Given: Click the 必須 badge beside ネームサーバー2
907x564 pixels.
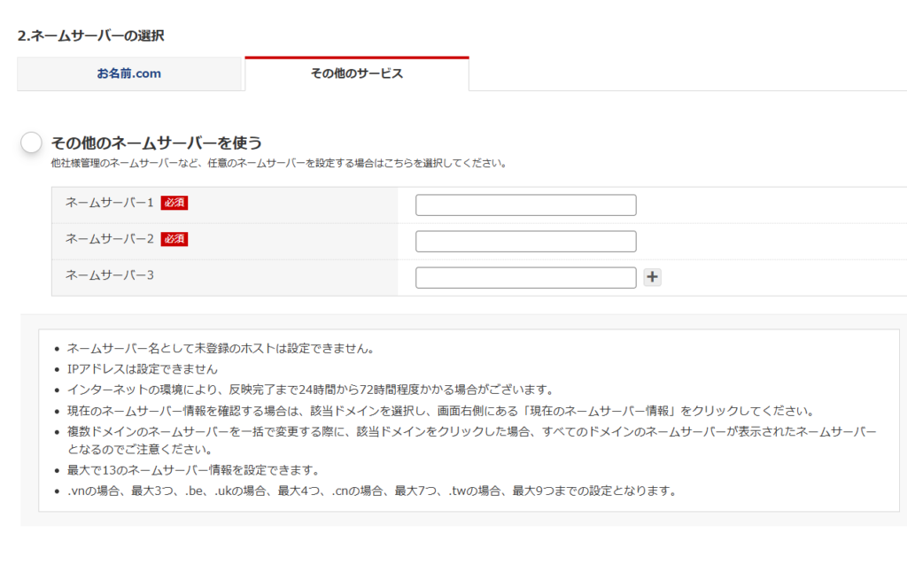Looking at the screenshot, I should [174, 239].
